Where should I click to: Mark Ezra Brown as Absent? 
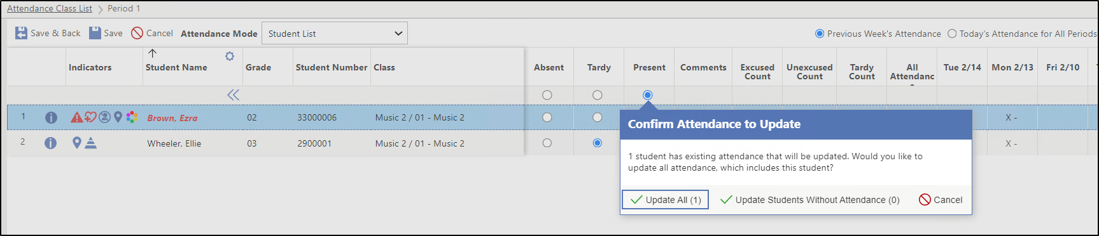click(x=547, y=117)
